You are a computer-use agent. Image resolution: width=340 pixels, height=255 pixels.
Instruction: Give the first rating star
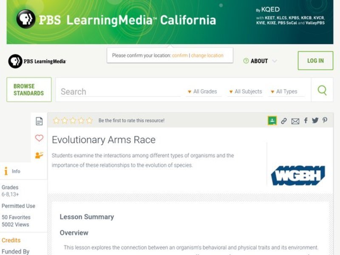coord(56,121)
